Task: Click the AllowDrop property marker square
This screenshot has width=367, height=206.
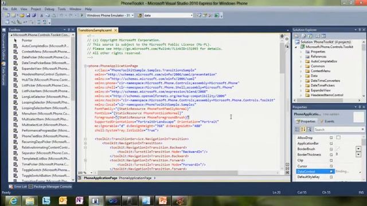Action: 331,138
